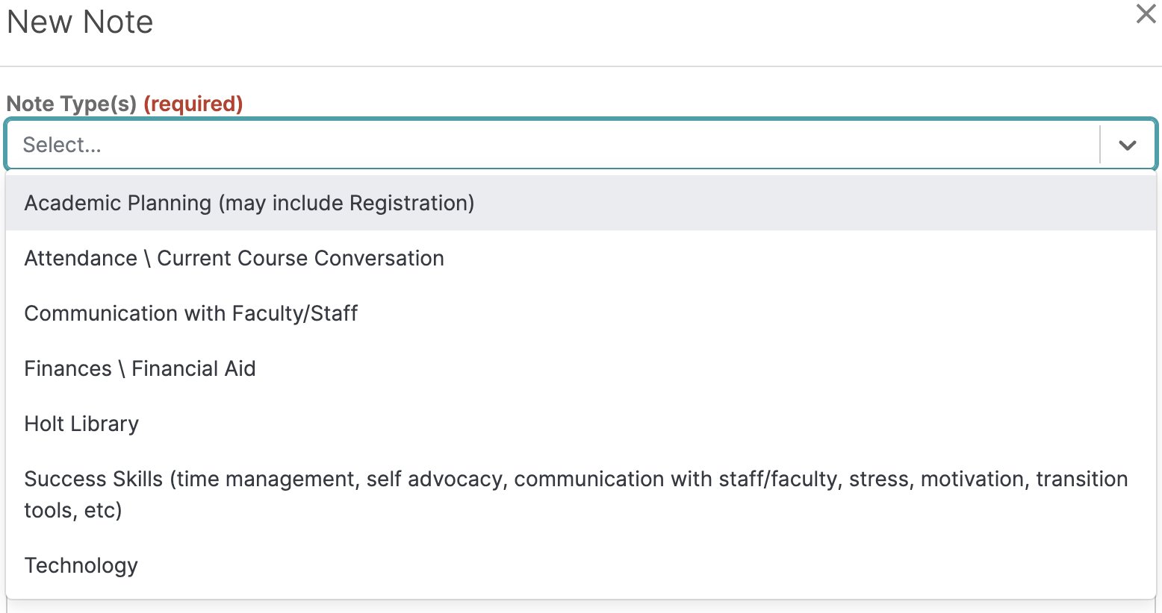Click the vertical separator beside the chevron

coord(1100,145)
